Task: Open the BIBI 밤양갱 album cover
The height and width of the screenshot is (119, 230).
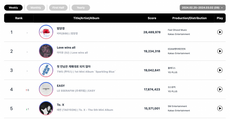Action: pyautogui.click(x=46, y=32)
